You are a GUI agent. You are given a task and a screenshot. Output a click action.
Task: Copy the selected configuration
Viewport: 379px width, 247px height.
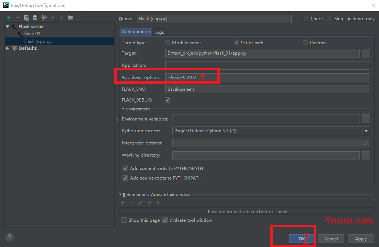point(27,18)
